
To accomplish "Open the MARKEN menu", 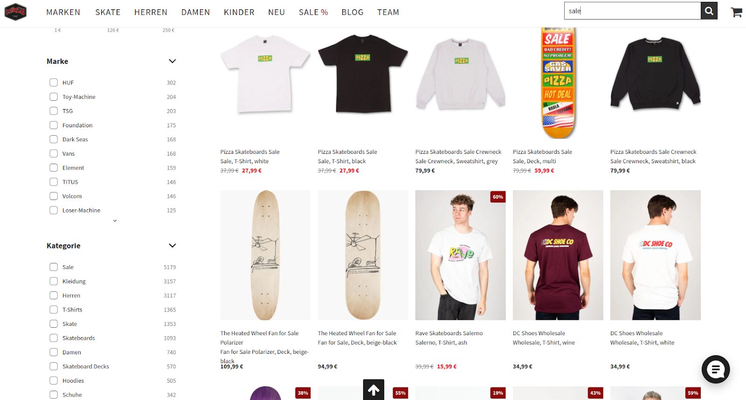I will click(63, 12).
